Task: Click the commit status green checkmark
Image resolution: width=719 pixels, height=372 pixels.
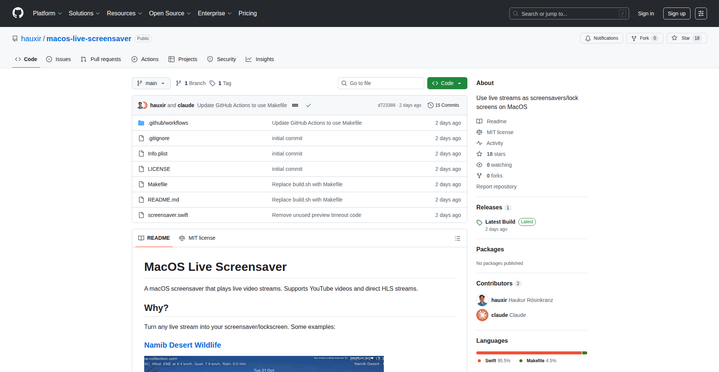Action: click(309, 105)
